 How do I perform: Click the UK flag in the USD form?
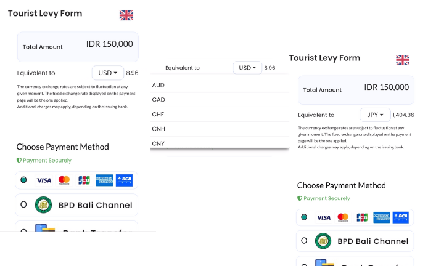click(126, 15)
